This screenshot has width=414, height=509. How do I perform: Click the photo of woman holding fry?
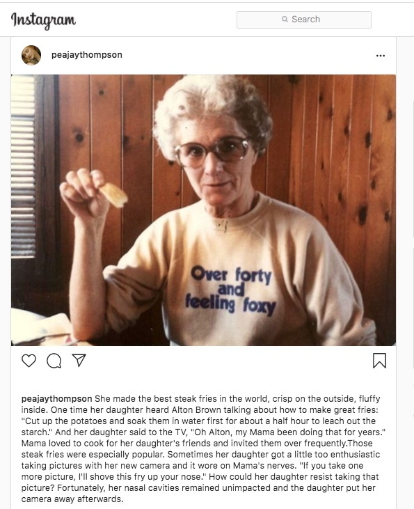[203, 210]
